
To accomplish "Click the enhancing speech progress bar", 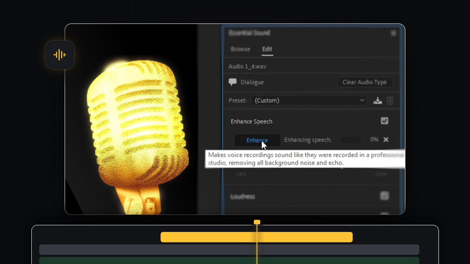I will coord(351,140).
